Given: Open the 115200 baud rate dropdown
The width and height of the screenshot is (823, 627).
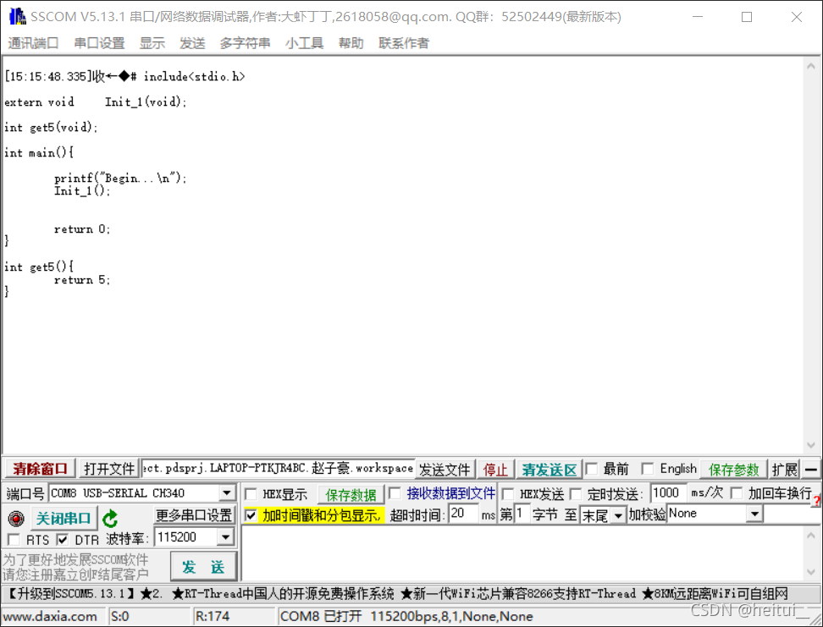Looking at the screenshot, I should (x=224, y=536).
